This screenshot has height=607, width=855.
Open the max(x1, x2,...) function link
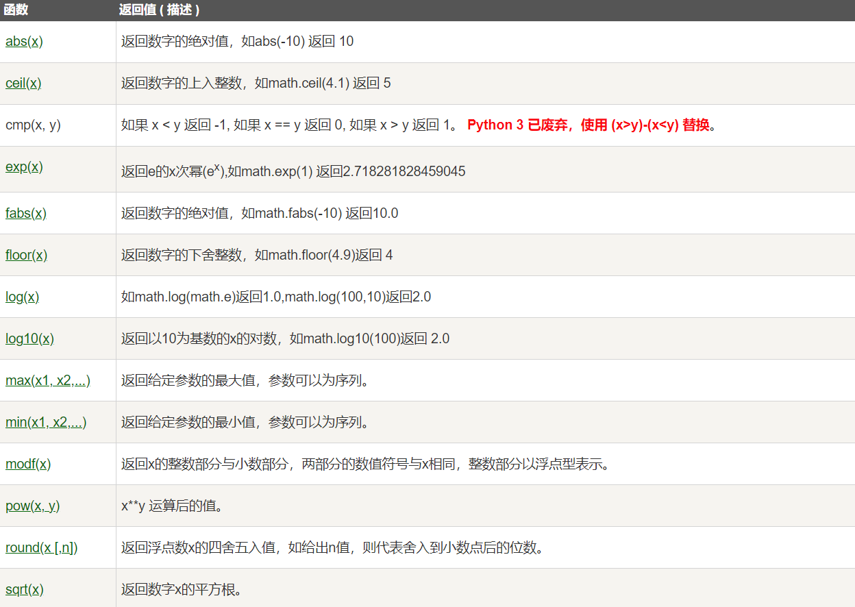[48, 380]
